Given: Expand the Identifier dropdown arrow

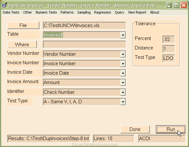Looking at the screenshot, I should click(x=123, y=92).
